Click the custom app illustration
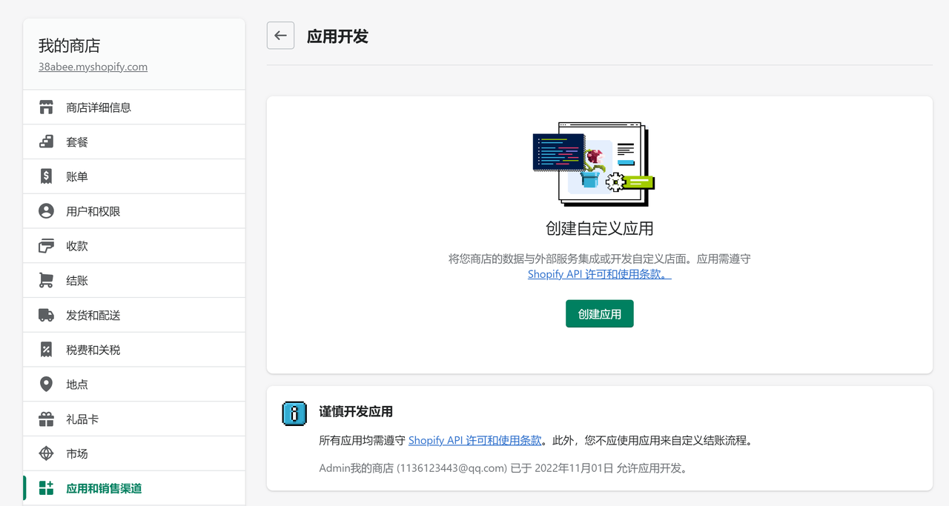 click(594, 164)
